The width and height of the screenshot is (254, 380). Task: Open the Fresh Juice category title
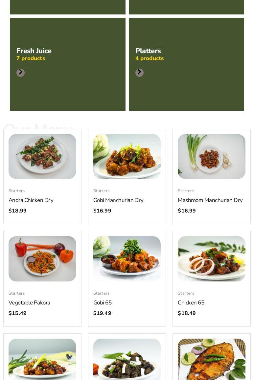point(34,51)
